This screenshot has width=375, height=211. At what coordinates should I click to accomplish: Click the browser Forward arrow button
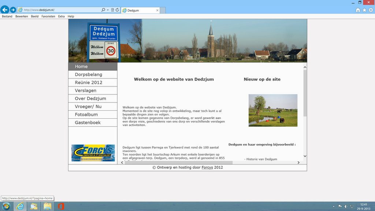point(13,10)
